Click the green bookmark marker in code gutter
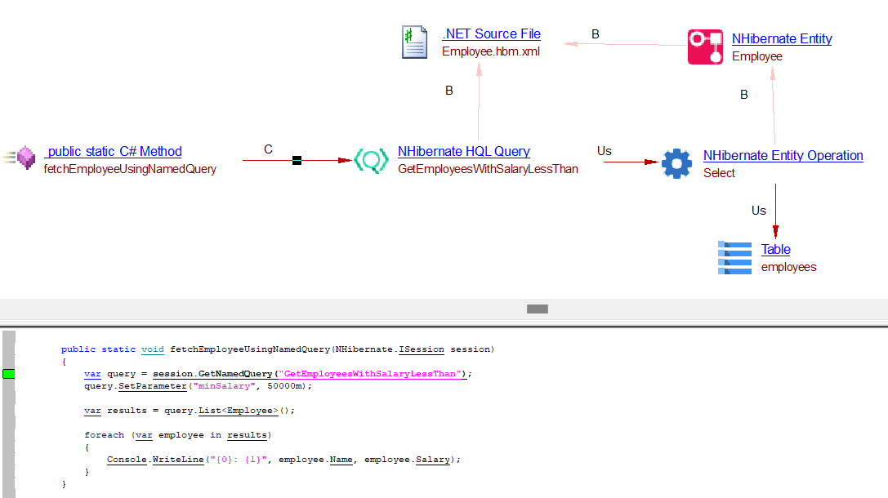The image size is (888, 498). click(x=9, y=374)
